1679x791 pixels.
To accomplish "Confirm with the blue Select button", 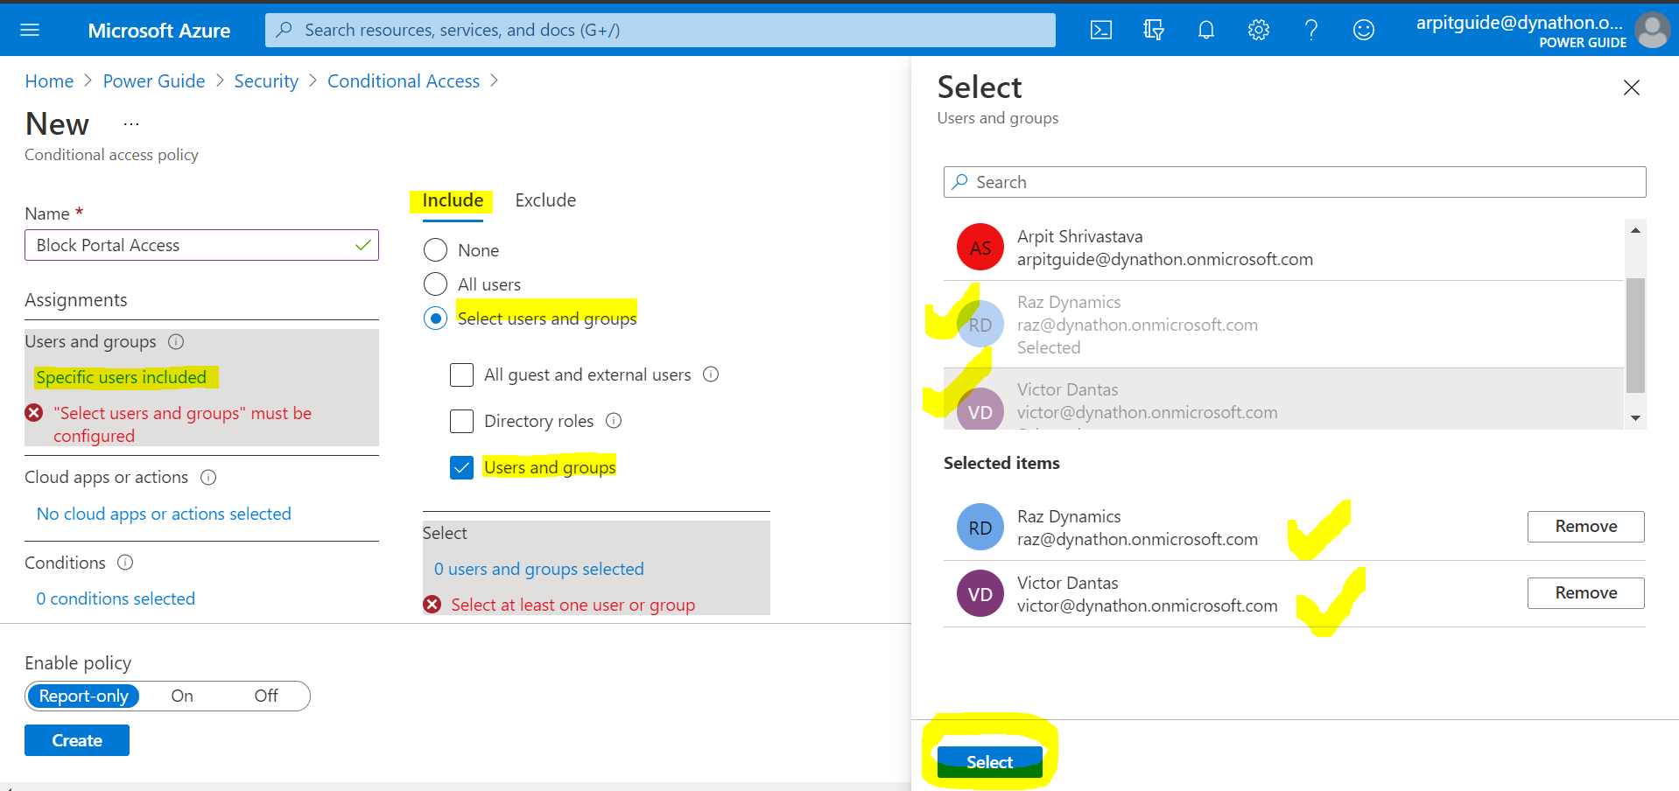I will click(x=989, y=762).
